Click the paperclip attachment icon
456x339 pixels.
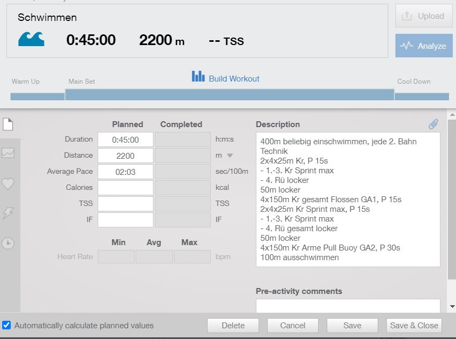tap(433, 124)
